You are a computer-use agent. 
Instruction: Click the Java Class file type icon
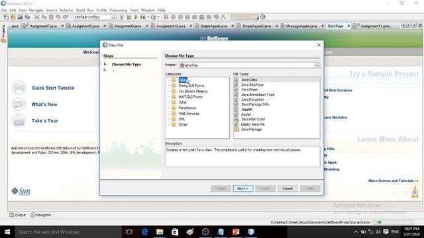(237, 79)
